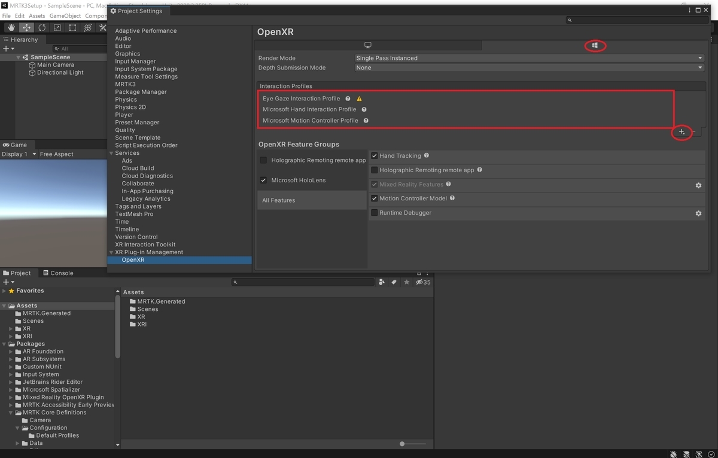Open custom editor tools icon
This screenshot has width=718, height=458.
pos(102,28)
